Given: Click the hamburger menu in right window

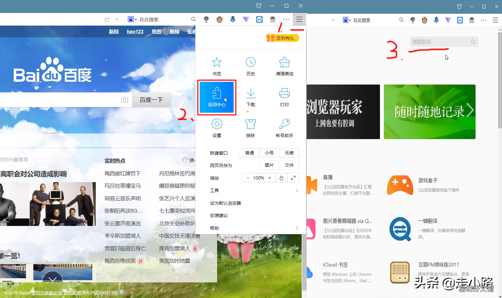Looking at the screenshot, I should coord(495,20).
